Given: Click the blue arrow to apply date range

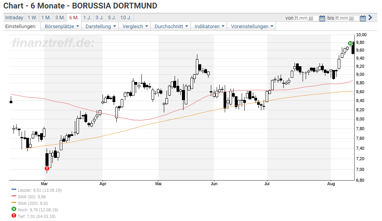Looking at the screenshot, I should pos(370,18).
